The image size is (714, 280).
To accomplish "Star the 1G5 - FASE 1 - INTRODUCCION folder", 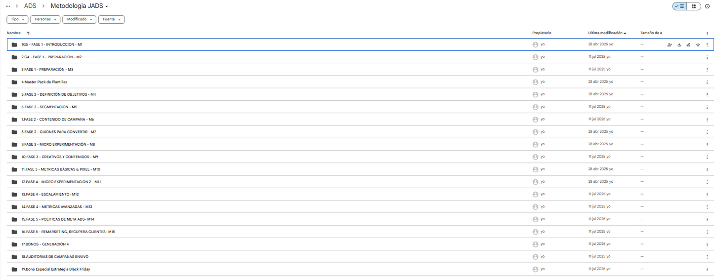I will pos(698,45).
